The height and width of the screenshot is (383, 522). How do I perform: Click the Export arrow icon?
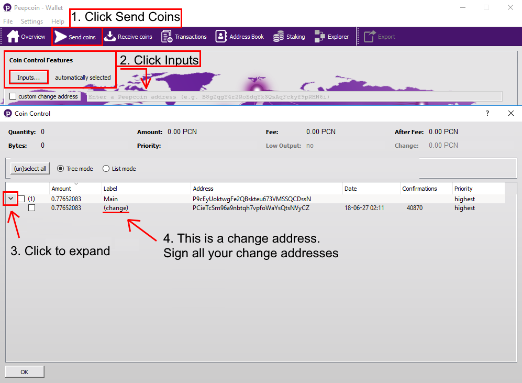coord(370,36)
